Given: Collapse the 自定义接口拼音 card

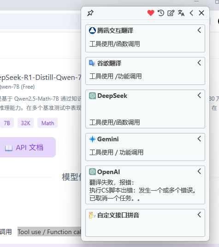Looking at the screenshot, I should (x=199, y=215).
